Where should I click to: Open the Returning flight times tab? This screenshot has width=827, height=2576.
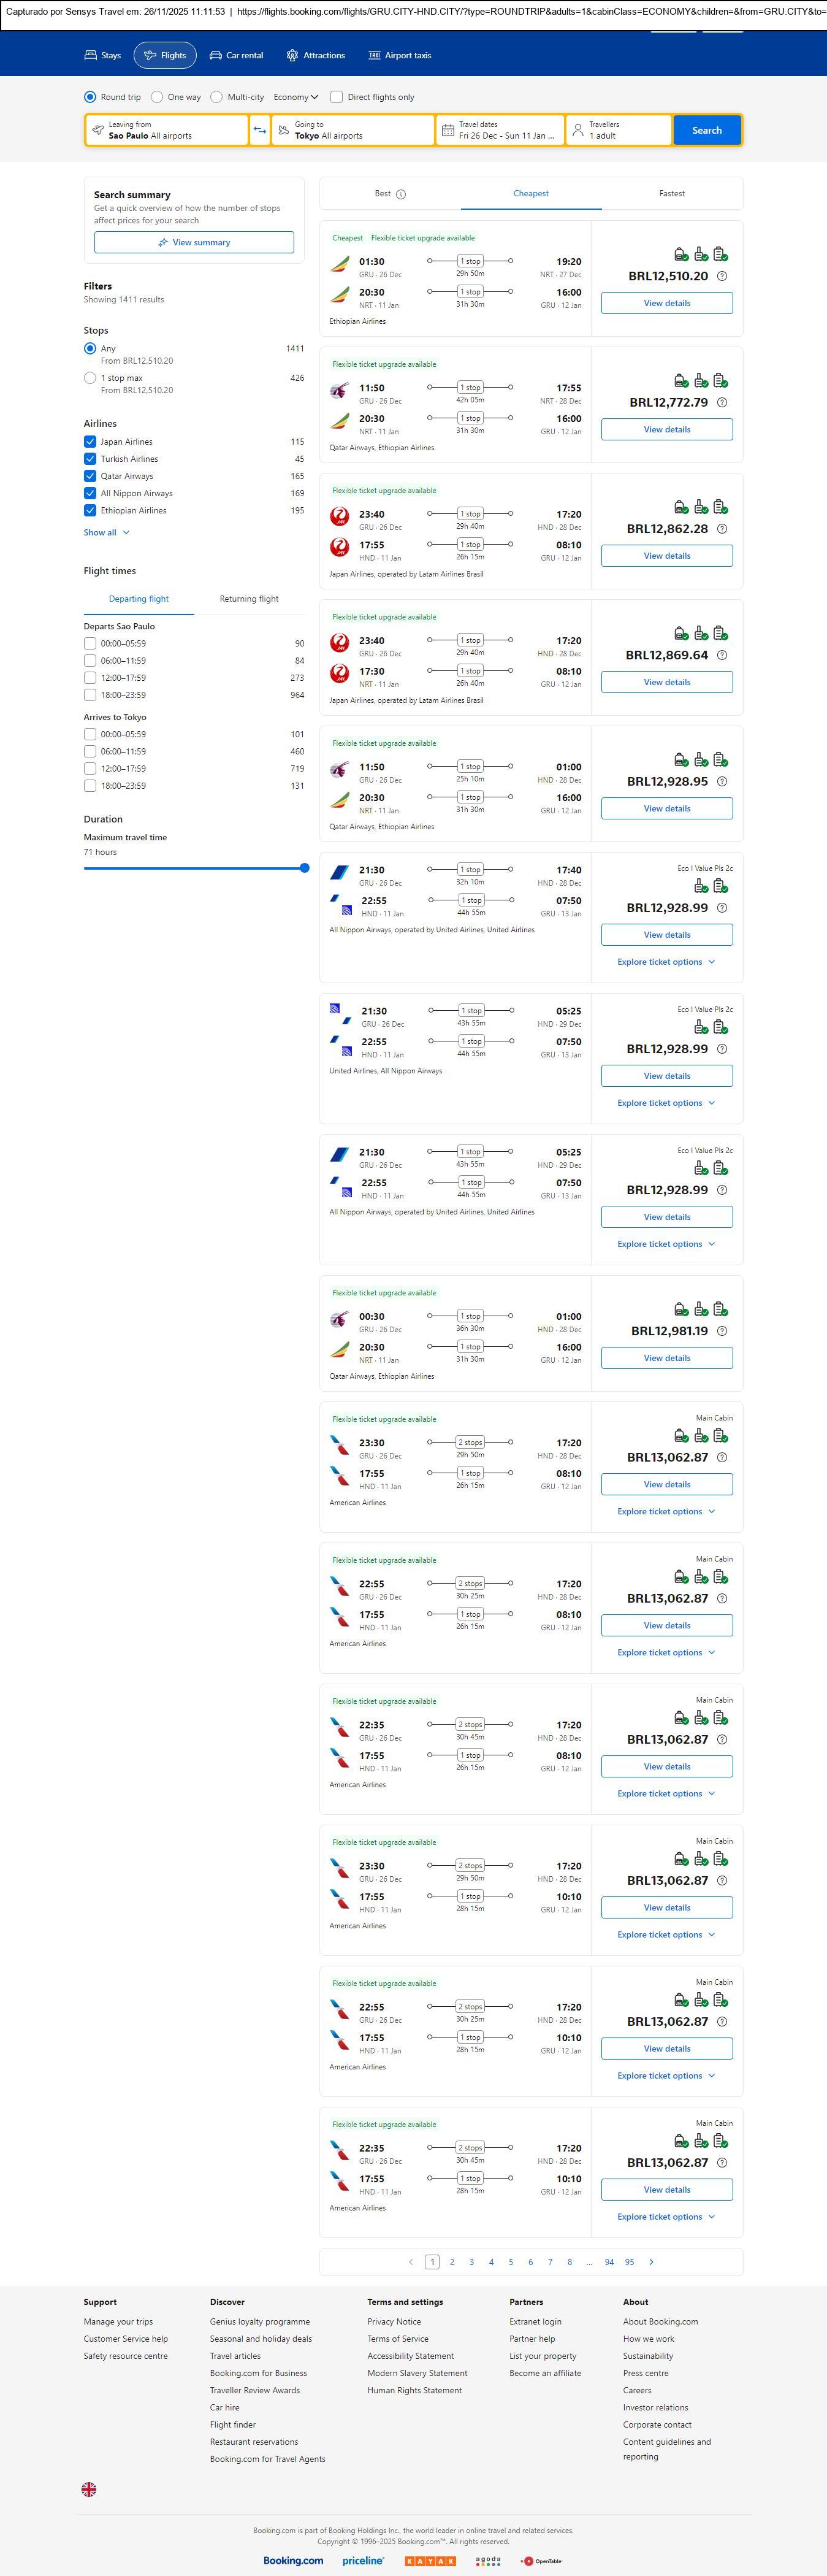tap(249, 599)
